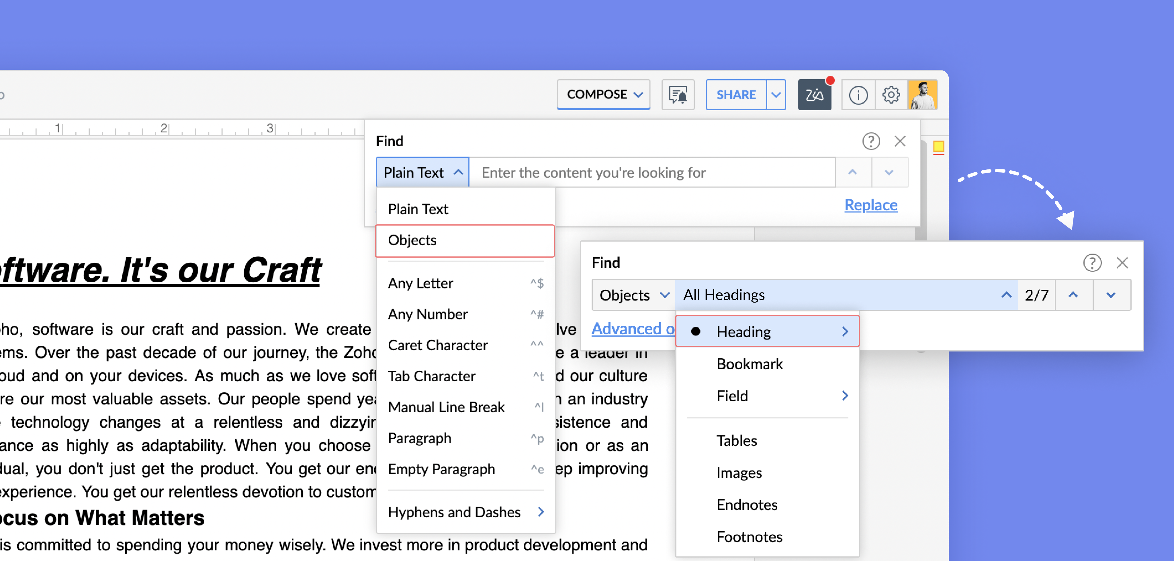Close the first Find panel

(x=900, y=141)
